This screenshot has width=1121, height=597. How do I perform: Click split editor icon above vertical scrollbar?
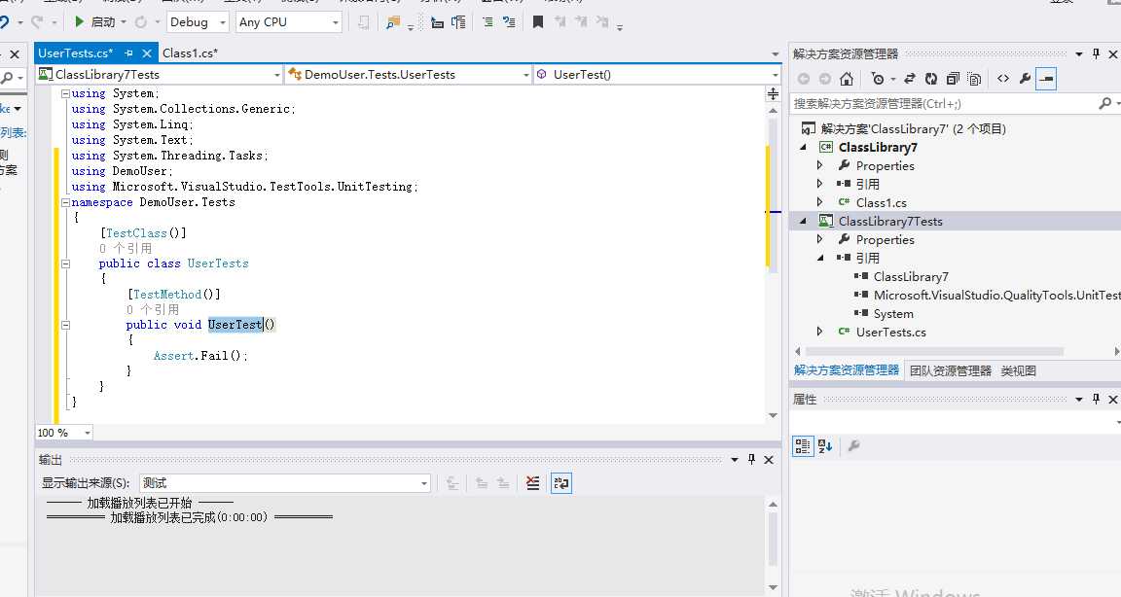pyautogui.click(x=773, y=93)
